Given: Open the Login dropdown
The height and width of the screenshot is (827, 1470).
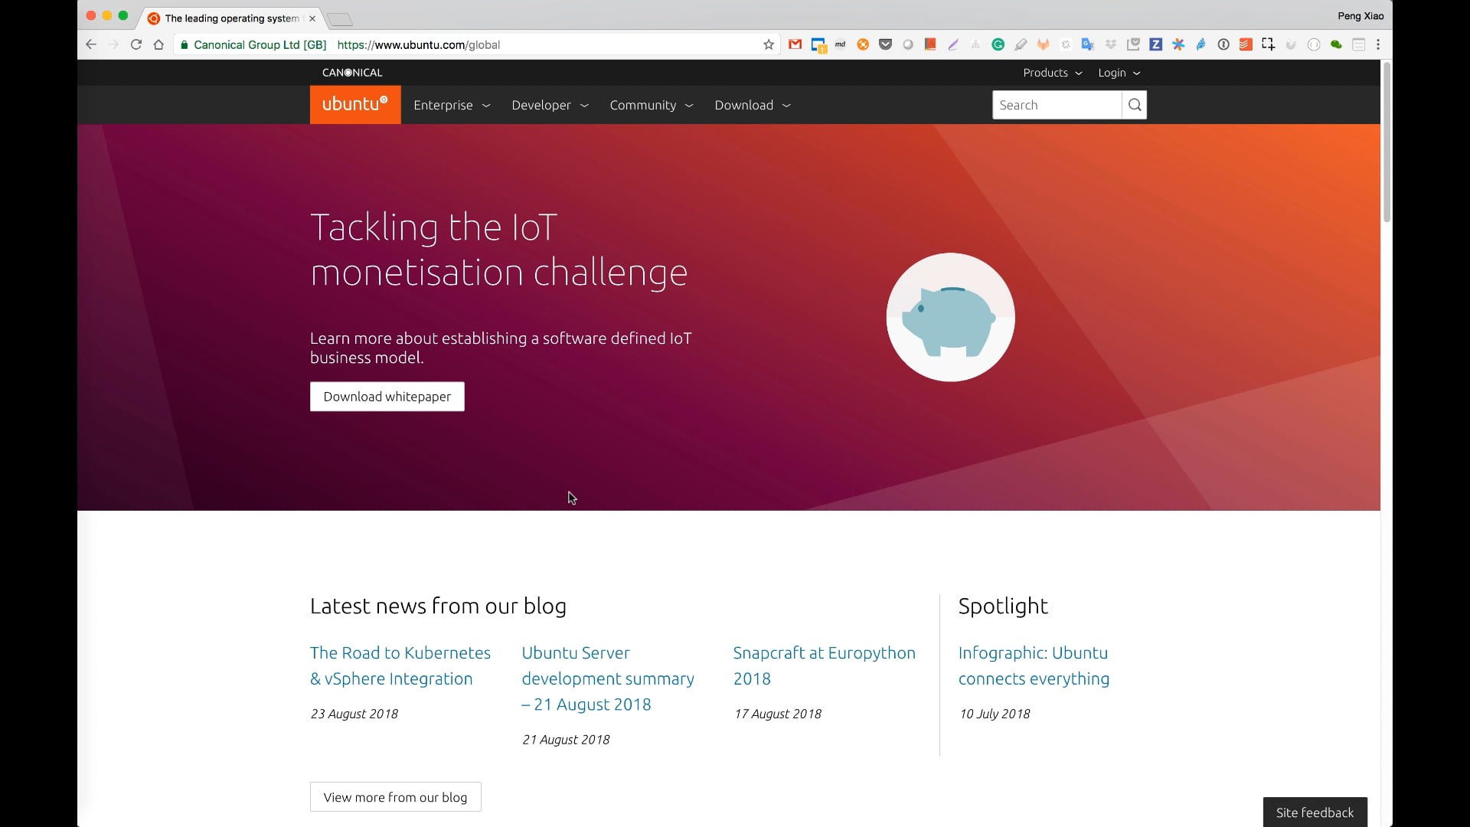Looking at the screenshot, I should click(x=1119, y=73).
